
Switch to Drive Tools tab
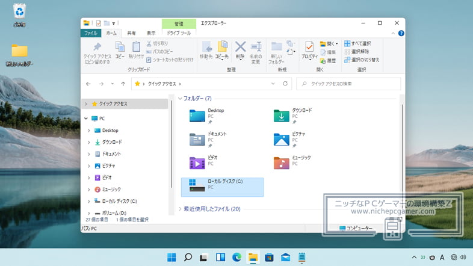coord(179,33)
